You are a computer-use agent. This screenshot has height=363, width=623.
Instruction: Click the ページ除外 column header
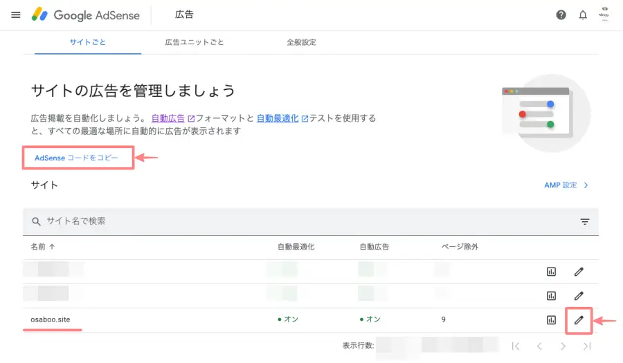460,247
